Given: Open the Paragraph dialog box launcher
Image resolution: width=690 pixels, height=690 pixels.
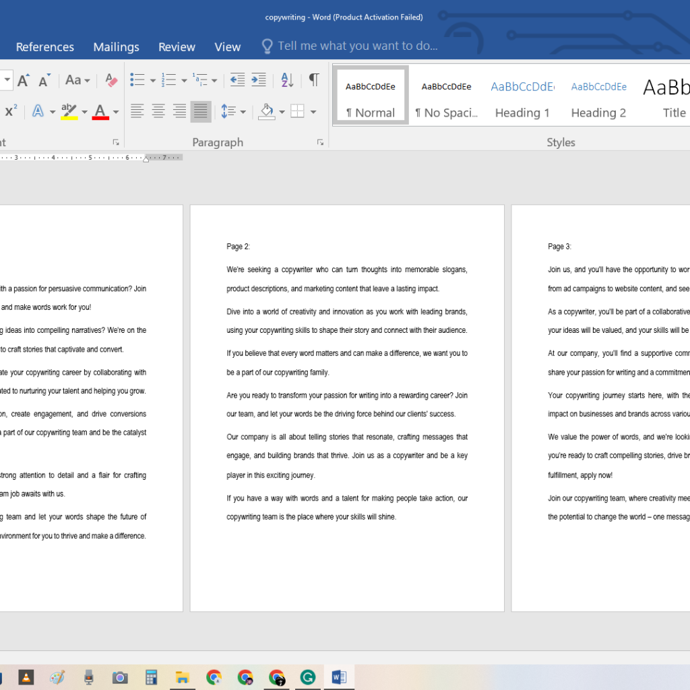Looking at the screenshot, I should click(320, 142).
